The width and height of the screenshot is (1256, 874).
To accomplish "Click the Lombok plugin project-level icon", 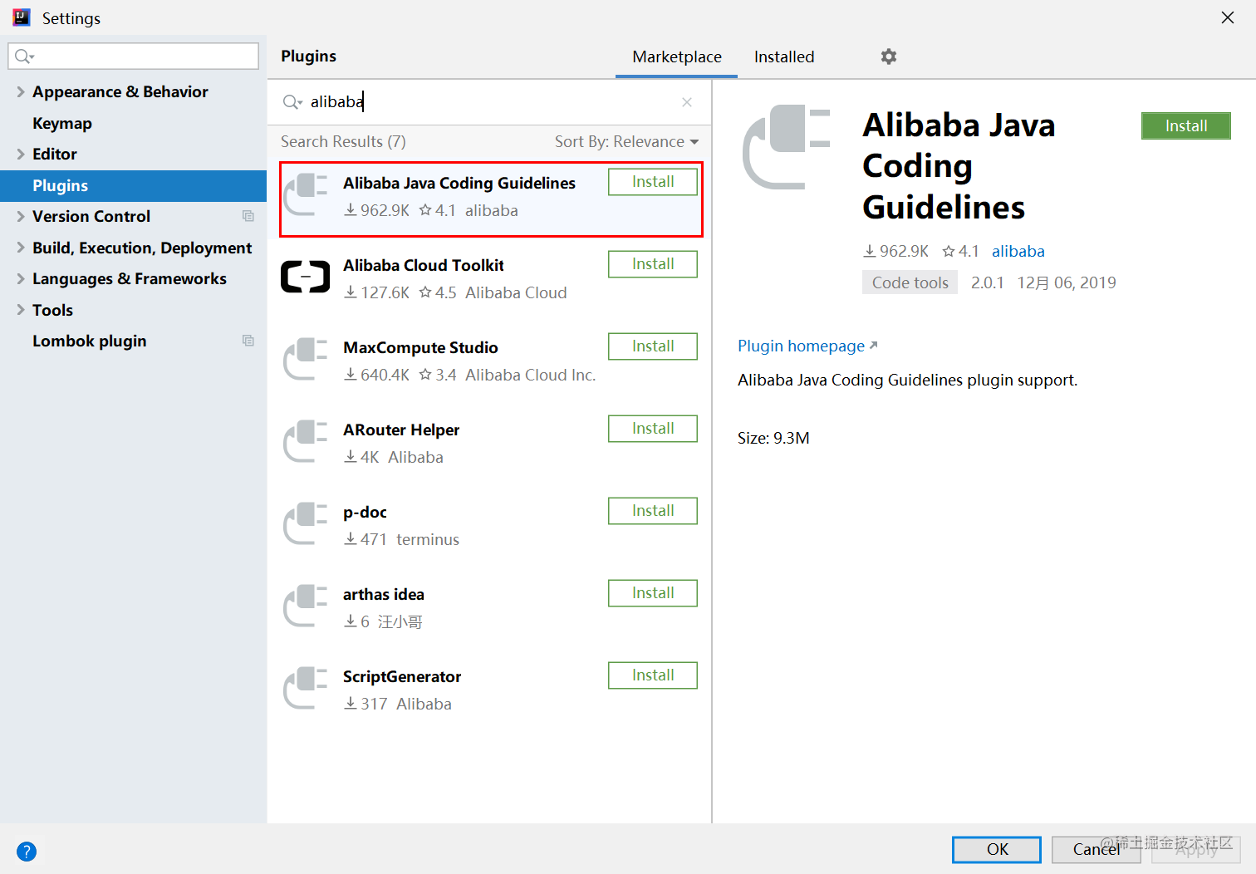I will [248, 341].
